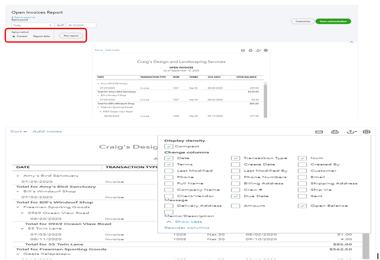Click Add notes in lower report
This screenshot has height=260, width=380.
pyautogui.click(x=47, y=132)
